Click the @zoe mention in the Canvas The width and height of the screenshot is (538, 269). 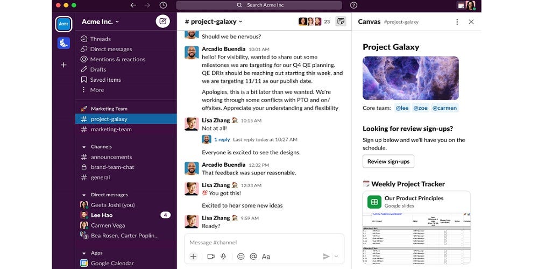(420, 108)
